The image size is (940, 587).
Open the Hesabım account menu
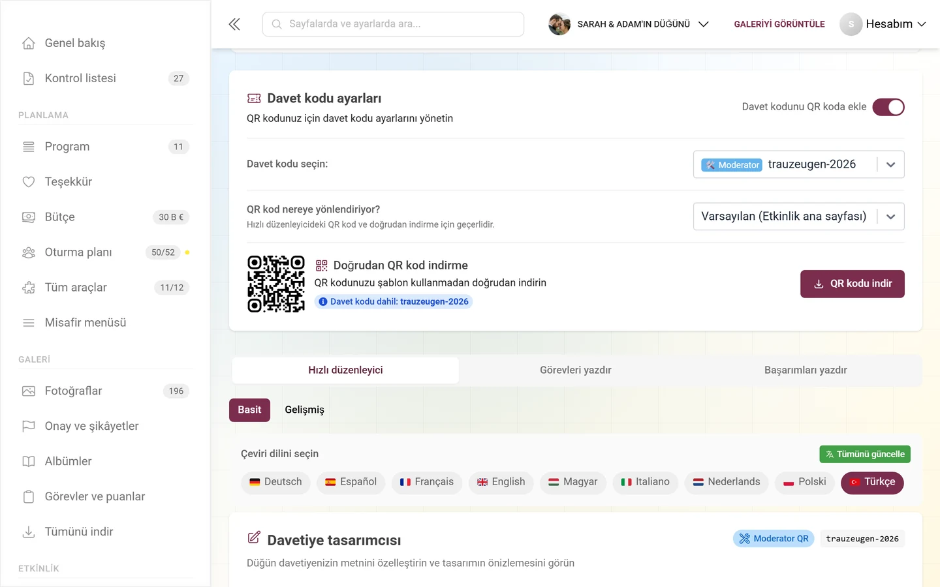point(883,24)
